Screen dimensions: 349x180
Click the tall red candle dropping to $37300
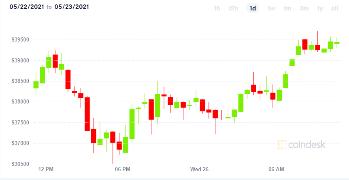point(87,114)
